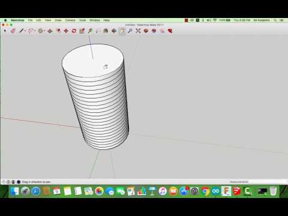Click the Wi-Fi icon in menu bar
Image resolution: width=288 pixels, height=216 pixels.
click(x=215, y=20)
